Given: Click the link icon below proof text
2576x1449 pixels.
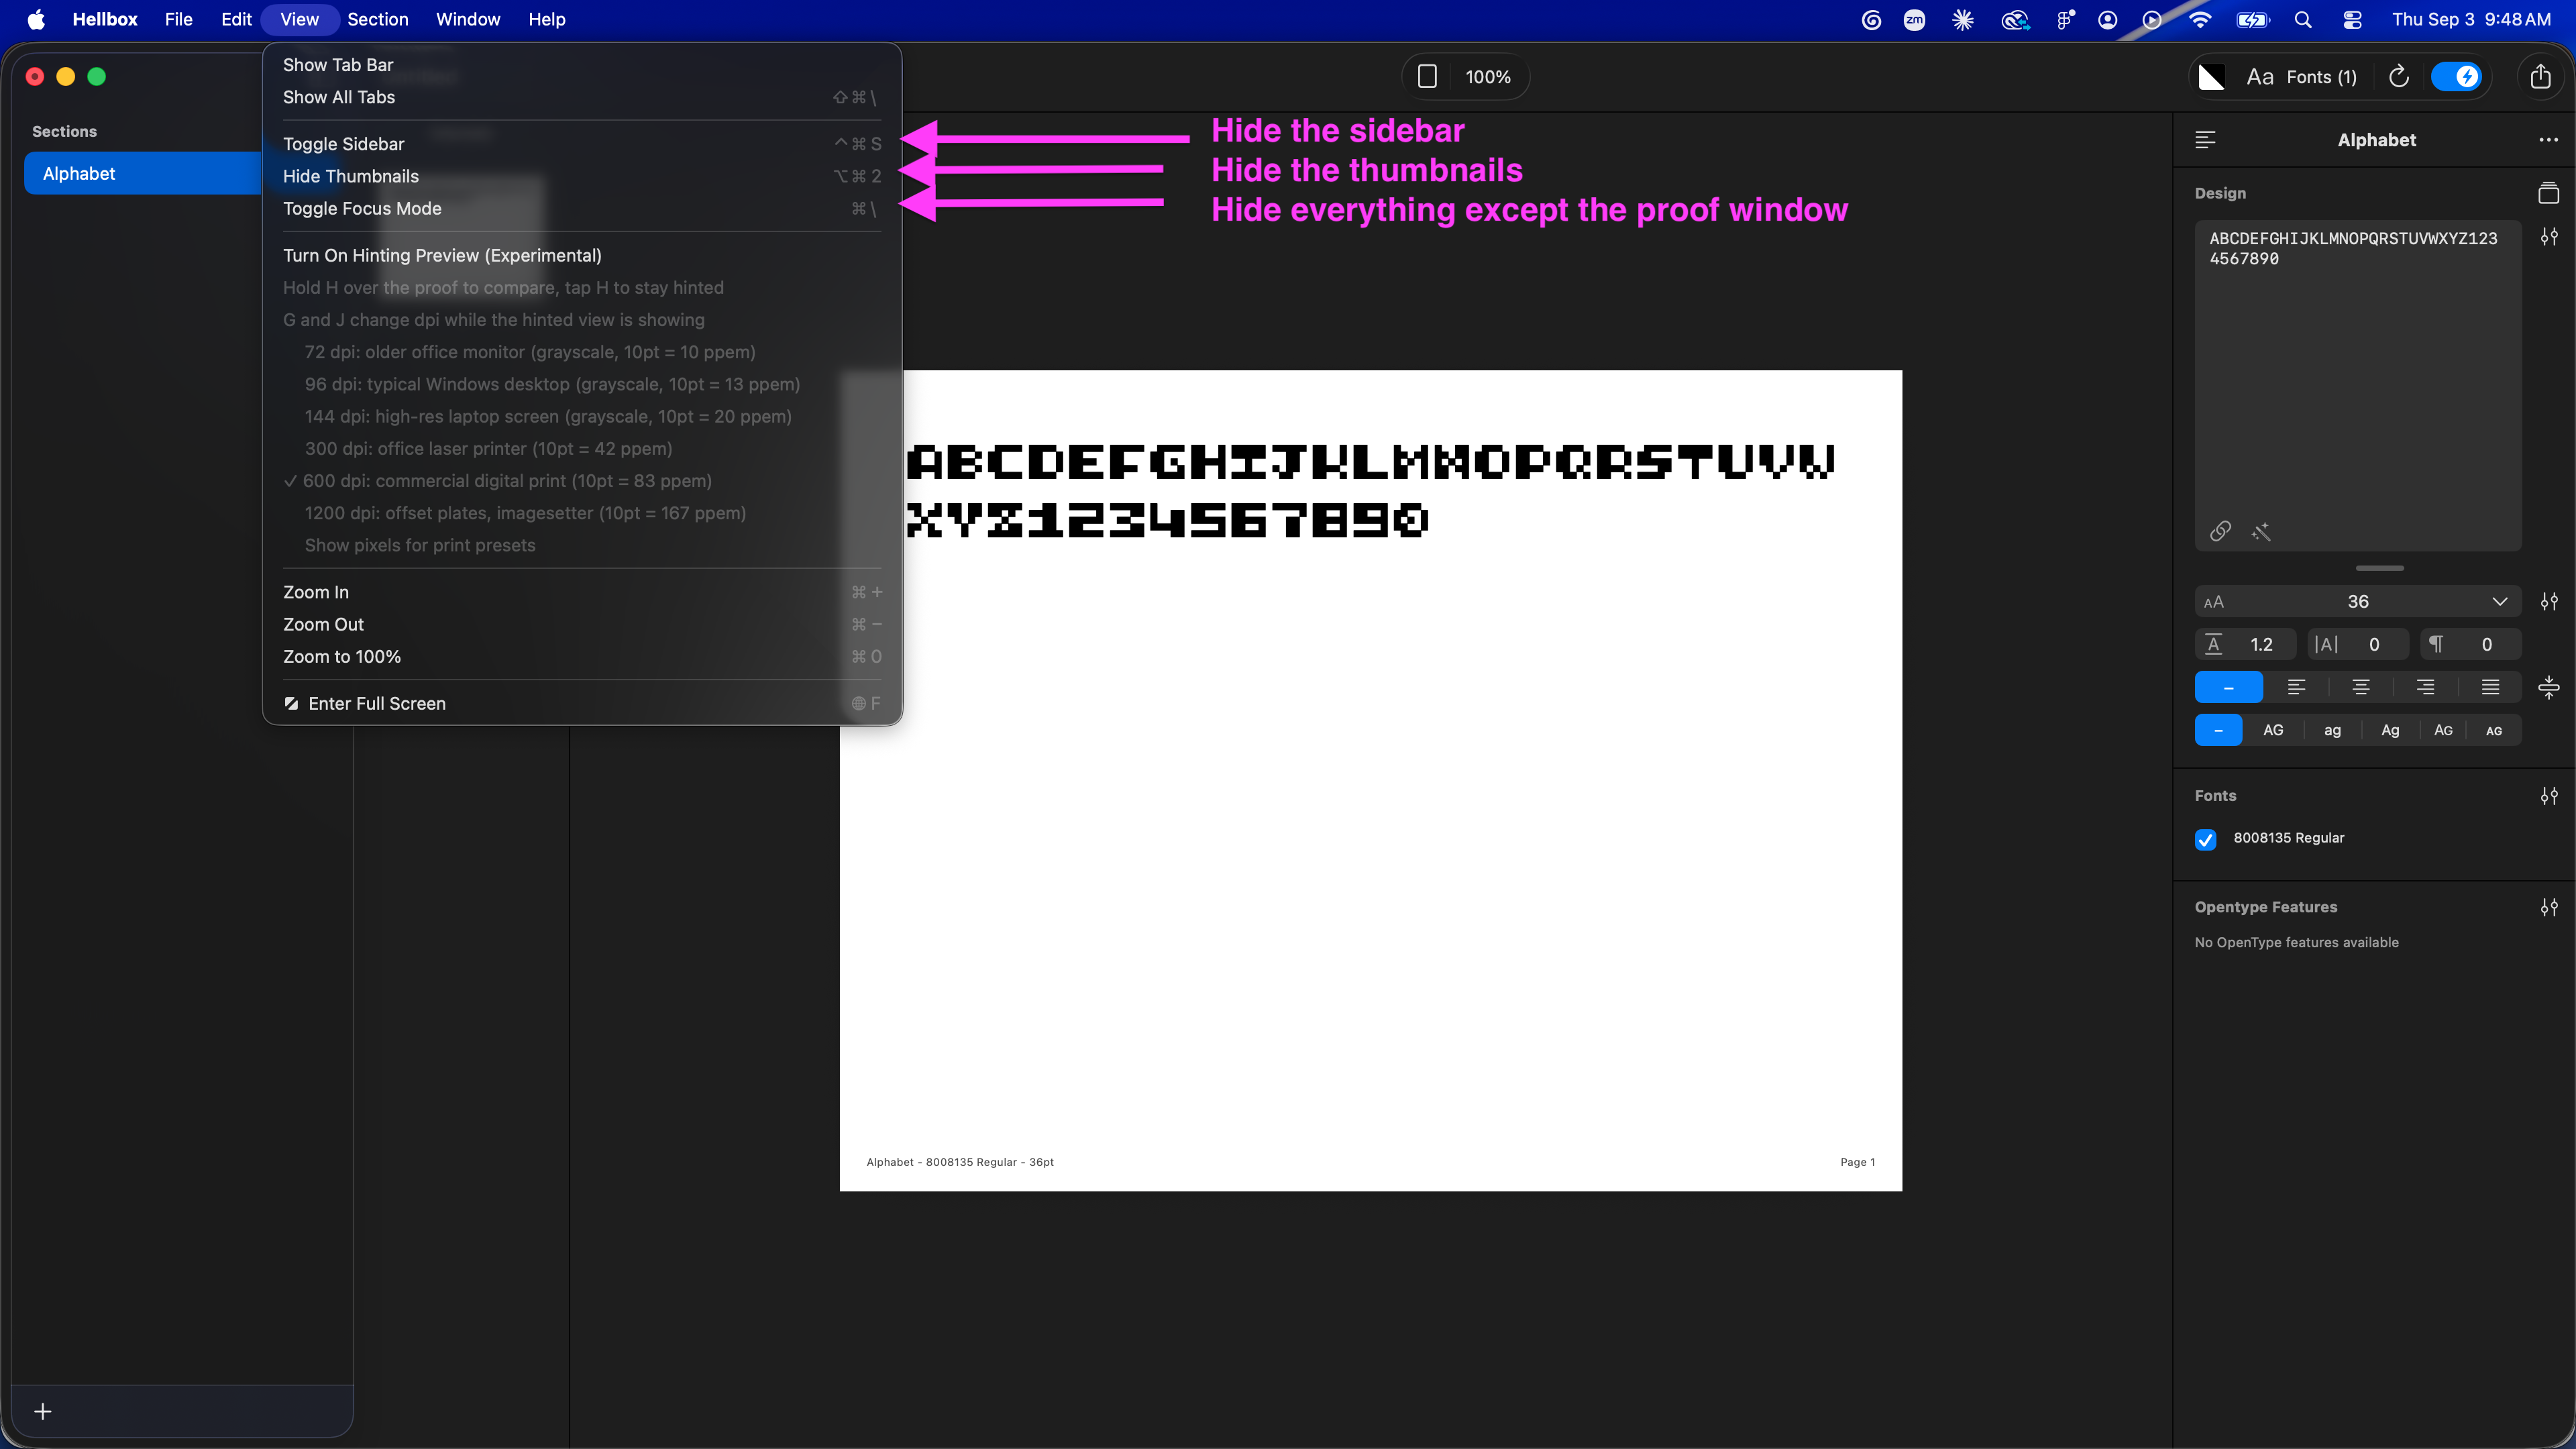Looking at the screenshot, I should click(x=2220, y=531).
